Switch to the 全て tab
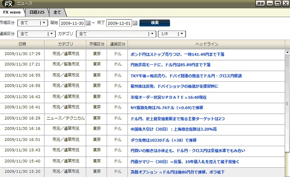 click(x=57, y=12)
